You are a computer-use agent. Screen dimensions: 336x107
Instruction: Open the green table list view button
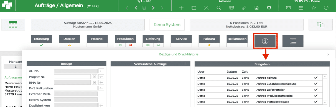click(x=13, y=25)
